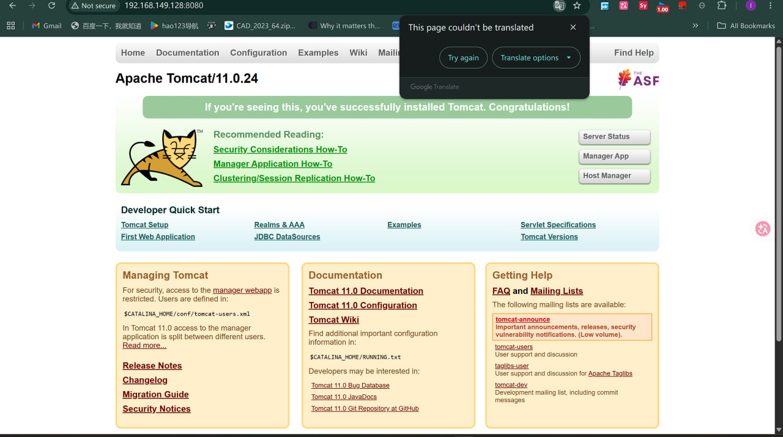Open Tomcat 11.0 Documentation link
Viewport: 783px width, 437px height.
pyautogui.click(x=366, y=291)
